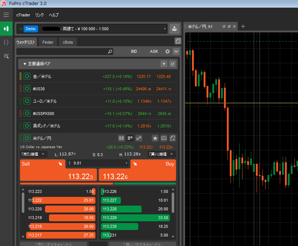
Task: Click the 金/米ドル bid price 1225.17
Action: tap(143, 76)
